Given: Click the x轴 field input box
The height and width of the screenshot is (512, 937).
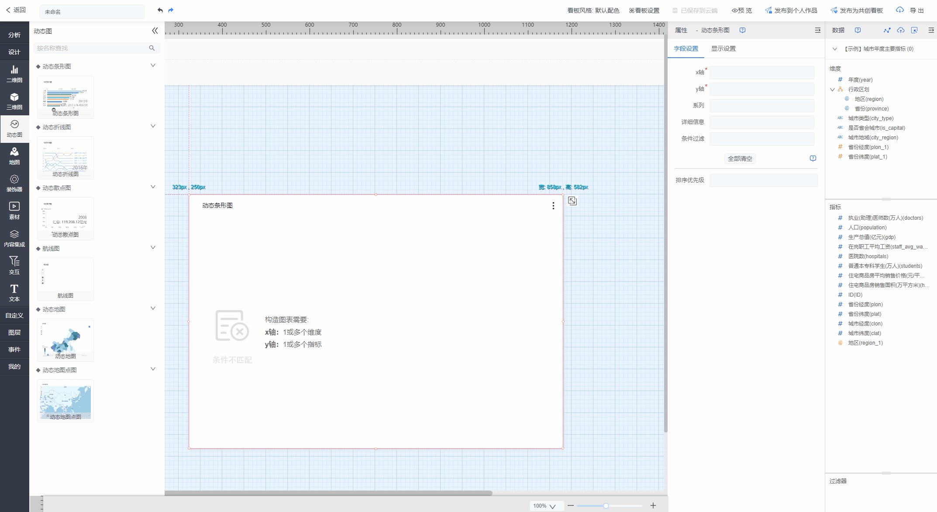Looking at the screenshot, I should [761, 73].
